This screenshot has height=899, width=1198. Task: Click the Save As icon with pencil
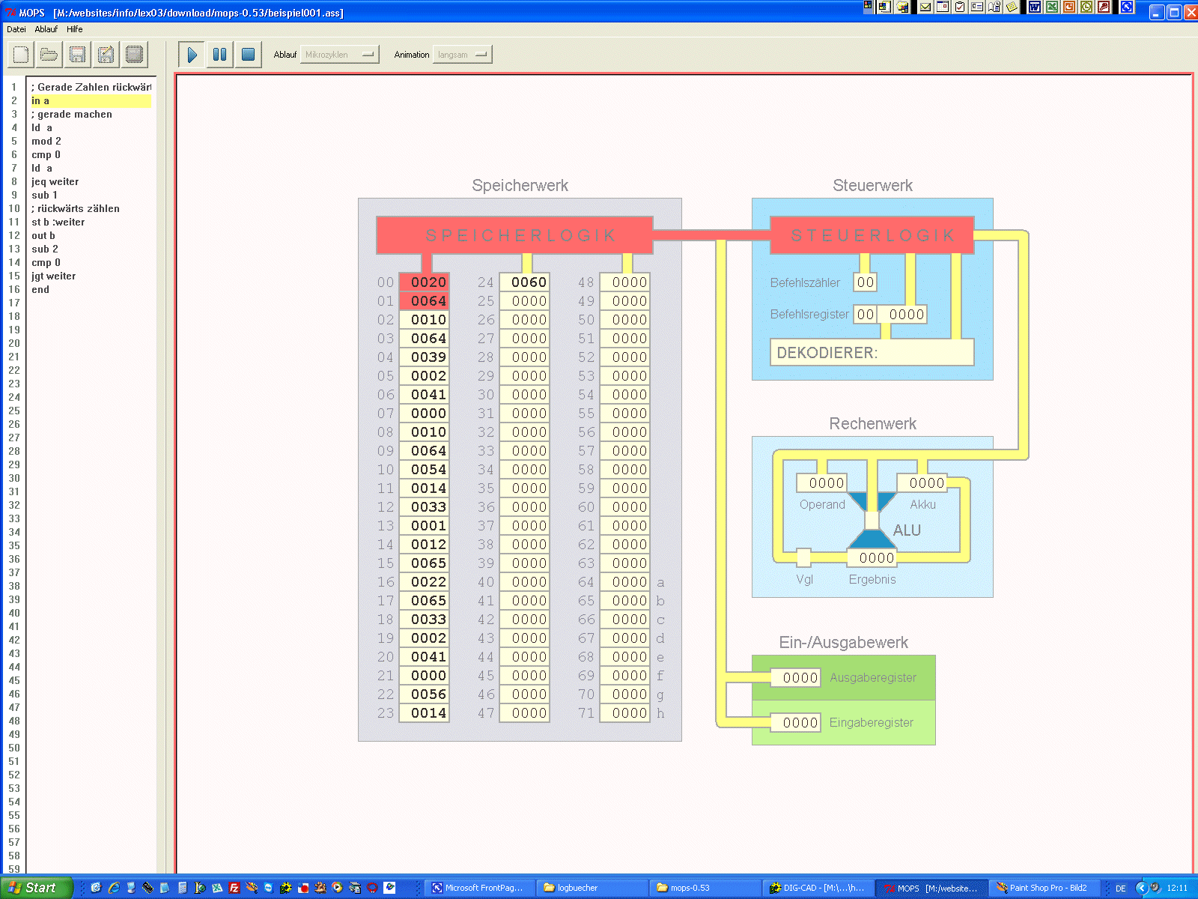(106, 55)
